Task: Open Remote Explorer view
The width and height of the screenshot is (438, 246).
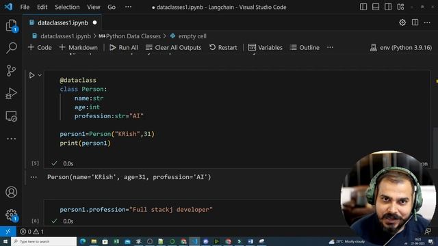Action: coord(11,116)
